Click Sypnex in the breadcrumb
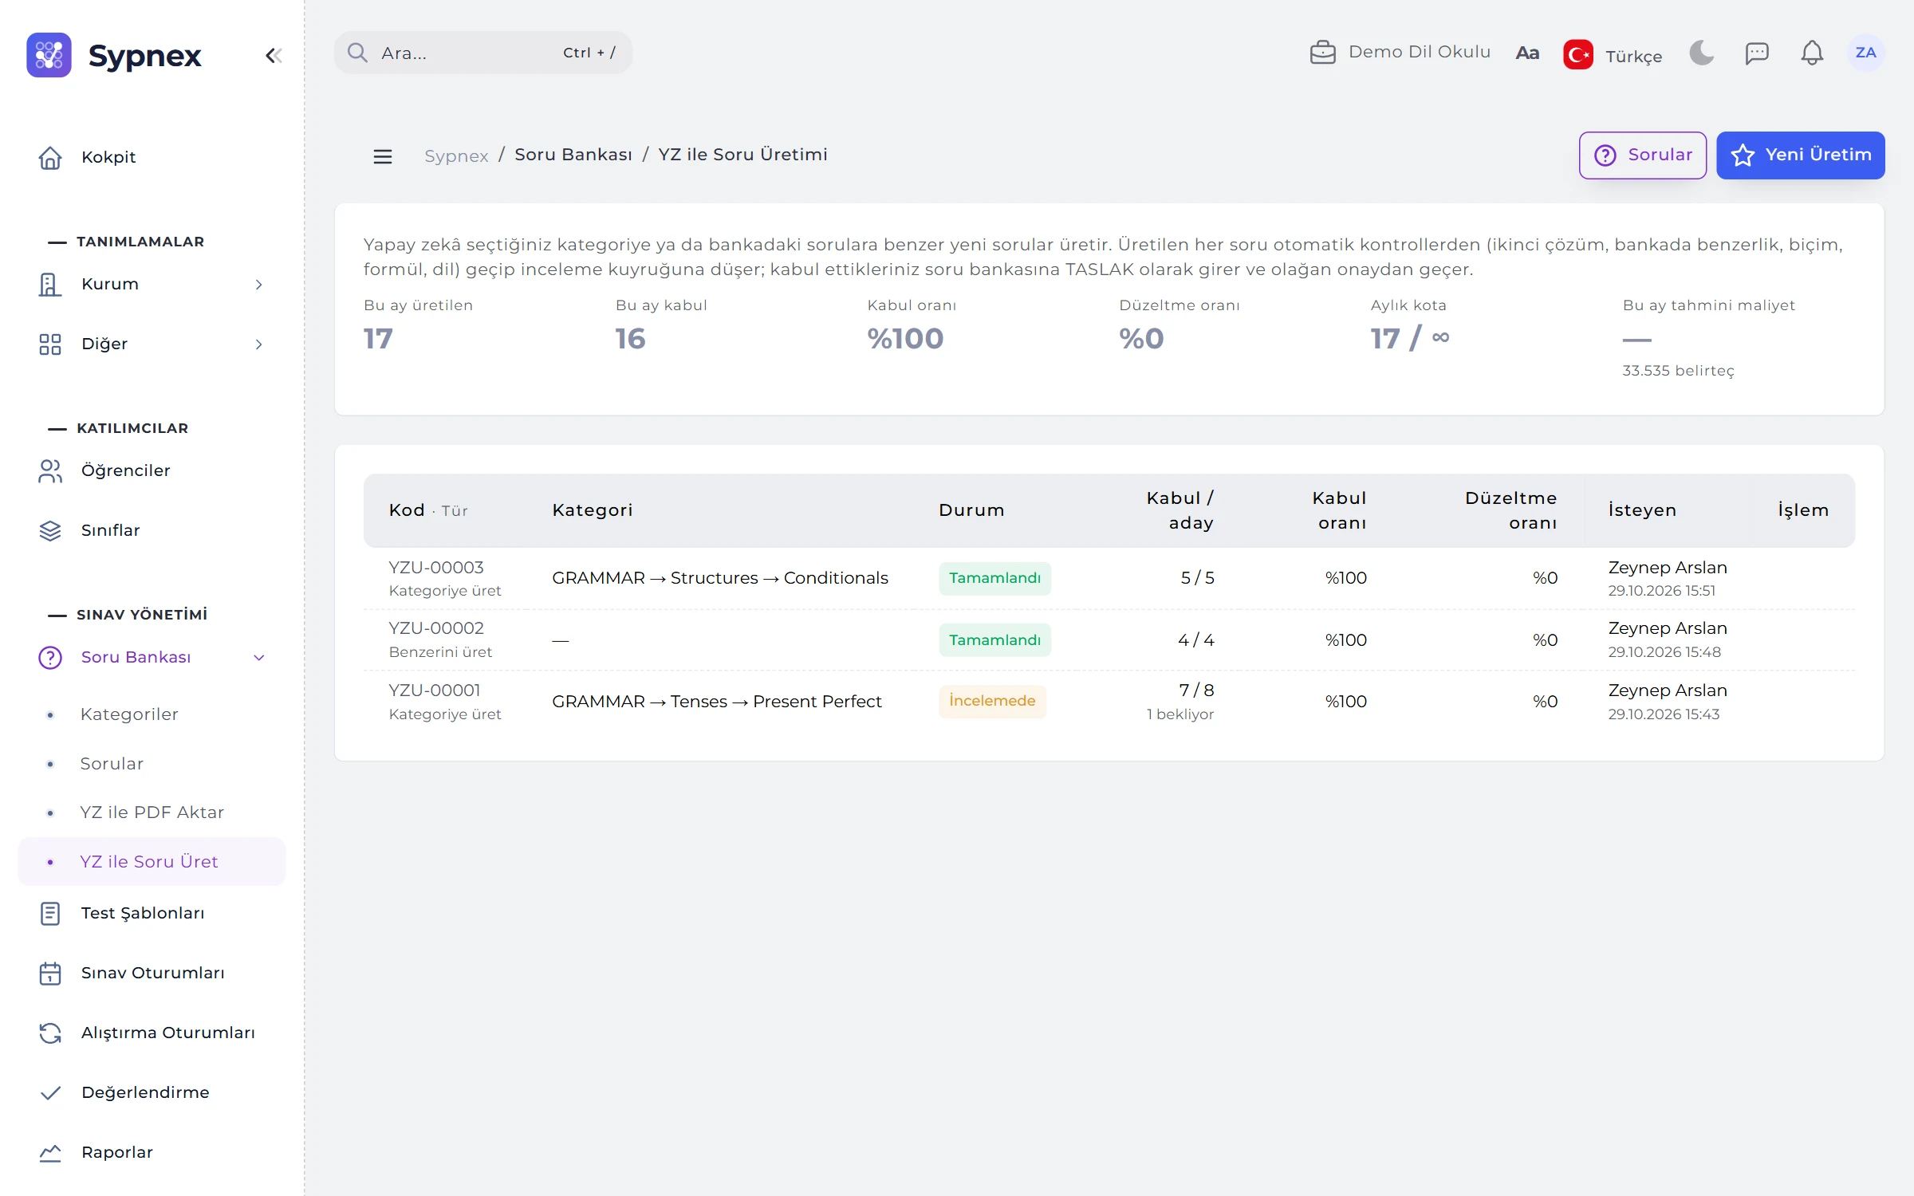 pos(456,155)
